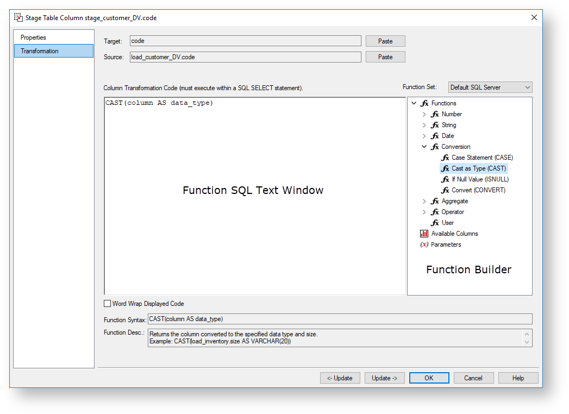Click the fx icon of If Null Value (ISNULL)

445,180
